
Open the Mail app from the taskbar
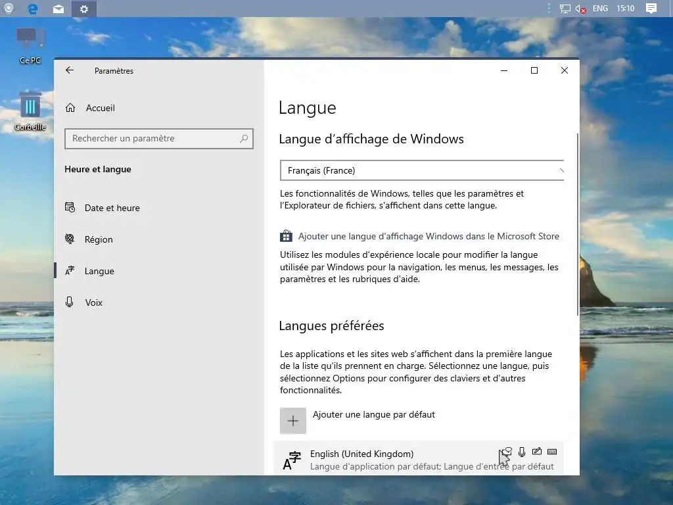pyautogui.click(x=58, y=9)
